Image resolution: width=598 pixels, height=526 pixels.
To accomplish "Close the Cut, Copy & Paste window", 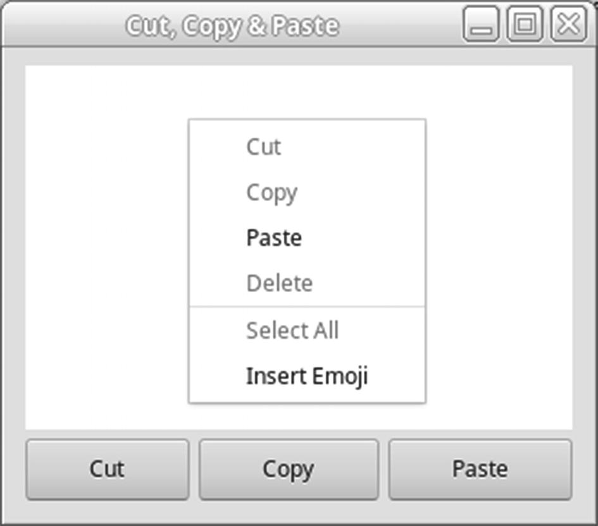I will click(567, 26).
